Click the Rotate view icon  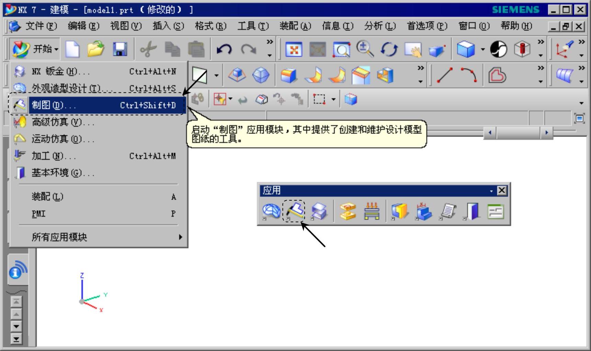(389, 49)
